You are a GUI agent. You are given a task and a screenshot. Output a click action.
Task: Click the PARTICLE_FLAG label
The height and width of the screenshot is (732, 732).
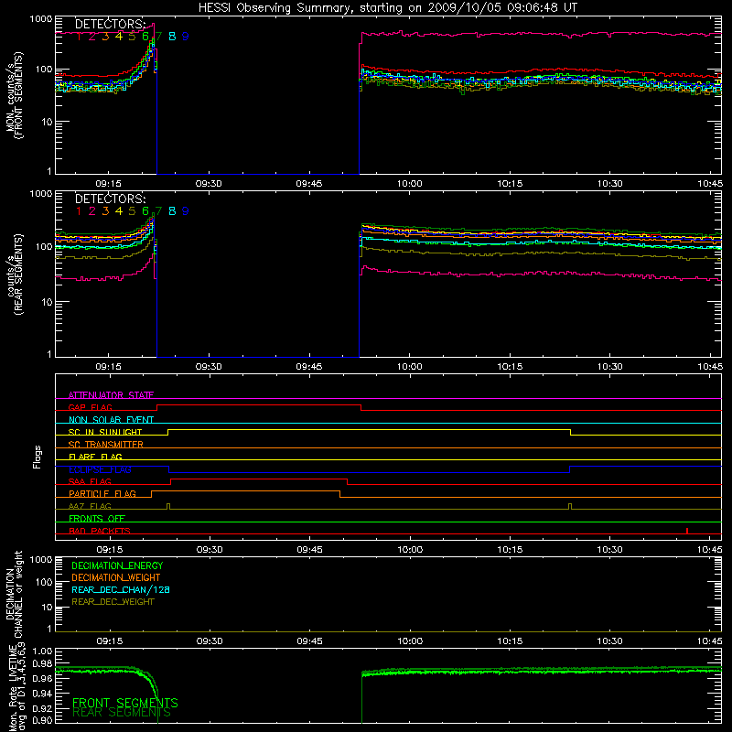(102, 493)
